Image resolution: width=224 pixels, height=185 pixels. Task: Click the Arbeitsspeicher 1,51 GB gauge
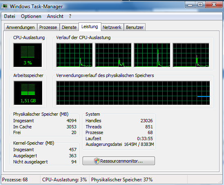[28, 93]
